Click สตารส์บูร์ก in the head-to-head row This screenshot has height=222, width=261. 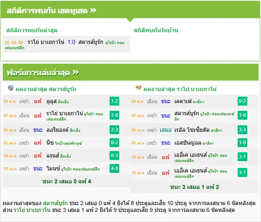(x=91, y=42)
